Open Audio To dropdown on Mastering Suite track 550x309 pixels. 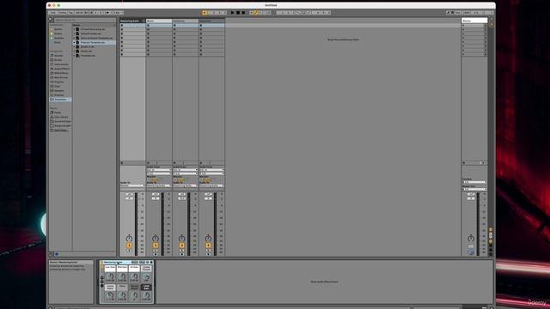[x=132, y=185]
